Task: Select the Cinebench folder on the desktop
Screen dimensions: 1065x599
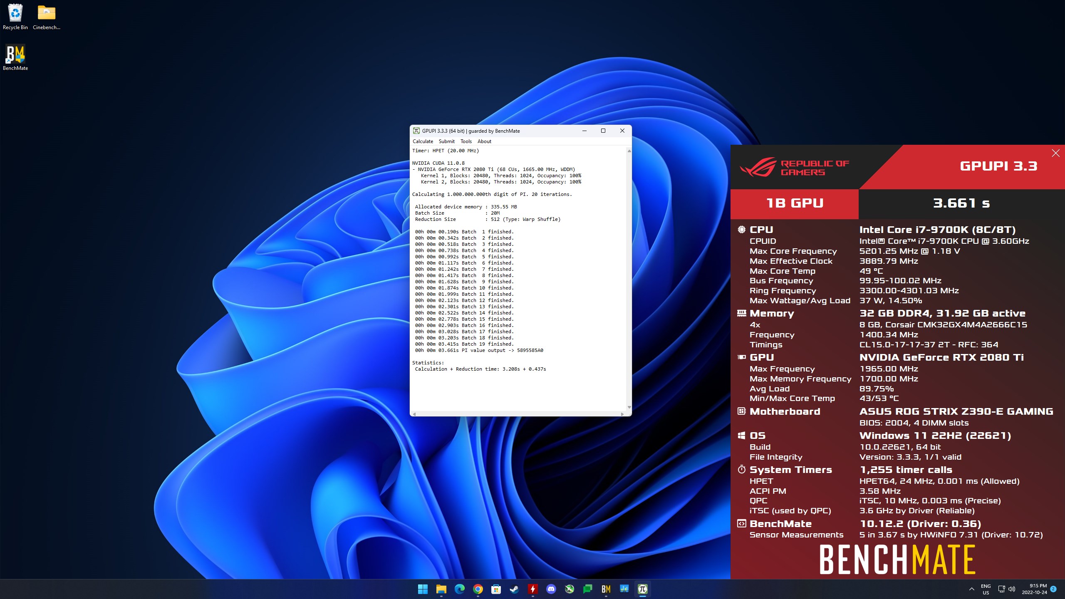Action: point(47,17)
